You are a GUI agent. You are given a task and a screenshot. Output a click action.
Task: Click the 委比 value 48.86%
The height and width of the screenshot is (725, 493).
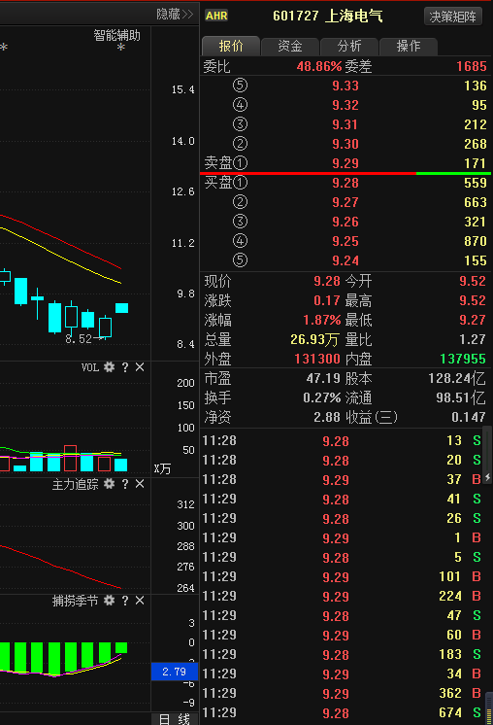point(318,66)
